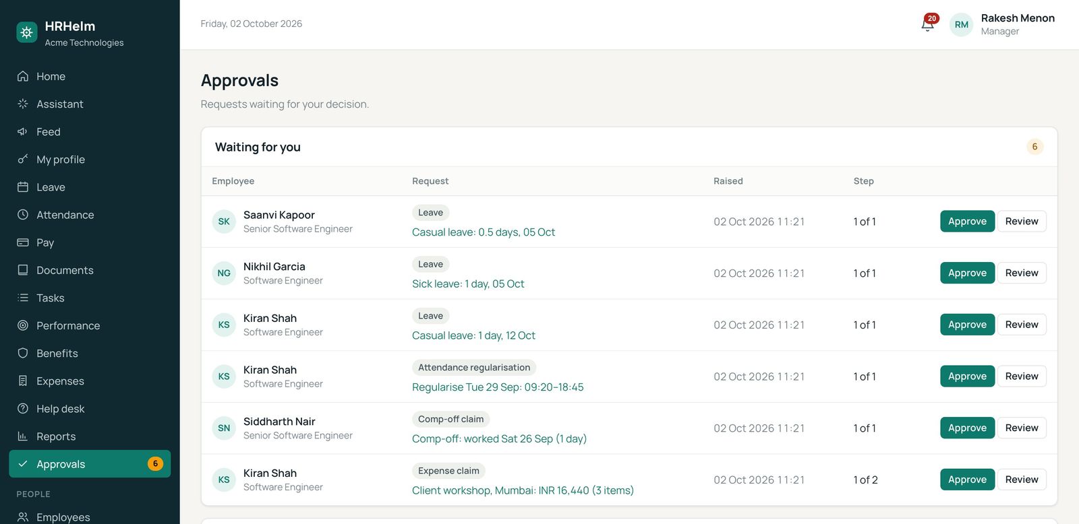Click the Rakesh Menon name
This screenshot has width=1079, height=524.
pos(1018,18)
